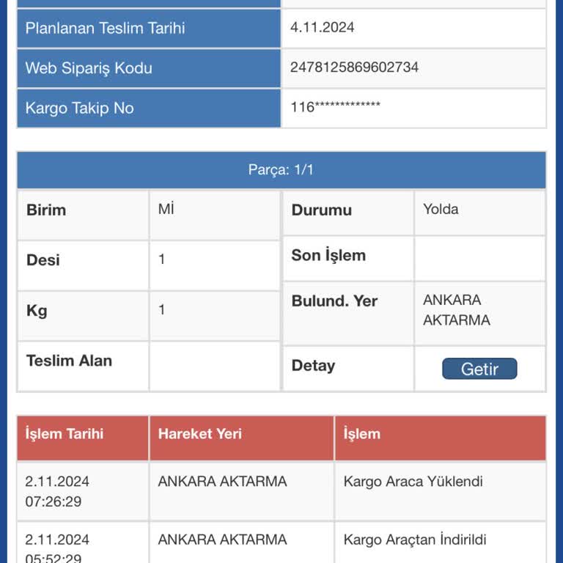Click the Teslim Alan label cell

(x=83, y=366)
